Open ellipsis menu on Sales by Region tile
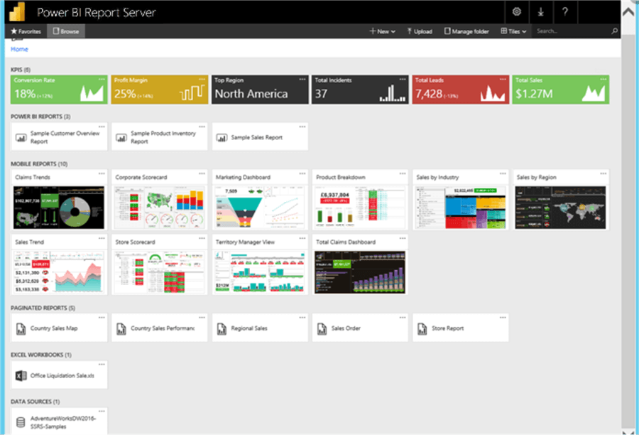Screen dimensions: 639x435 [603, 173]
